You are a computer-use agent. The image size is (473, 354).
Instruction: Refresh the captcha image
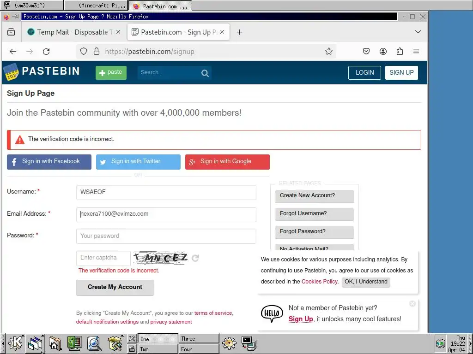[x=195, y=258]
